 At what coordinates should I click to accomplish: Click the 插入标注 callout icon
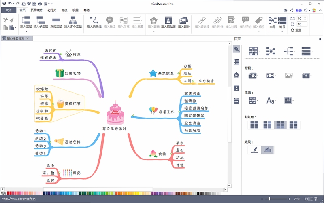click(x=109, y=20)
